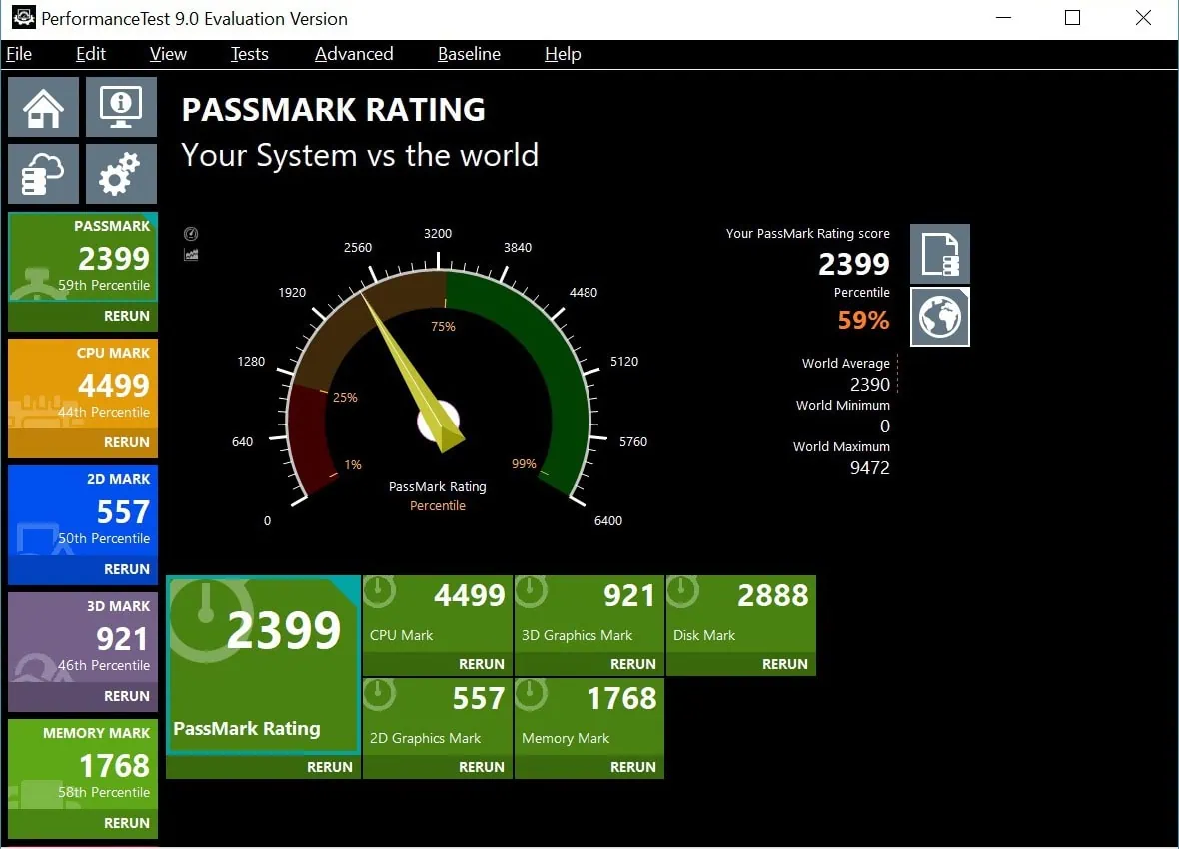Image resolution: width=1179 pixels, height=849 pixels.
Task: Open the System Information monitor icon
Action: 121,107
